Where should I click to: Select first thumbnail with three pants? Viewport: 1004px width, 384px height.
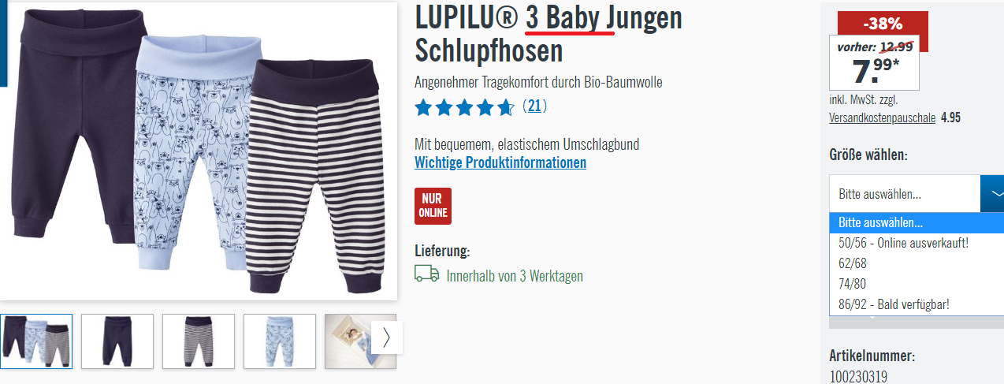[36, 341]
